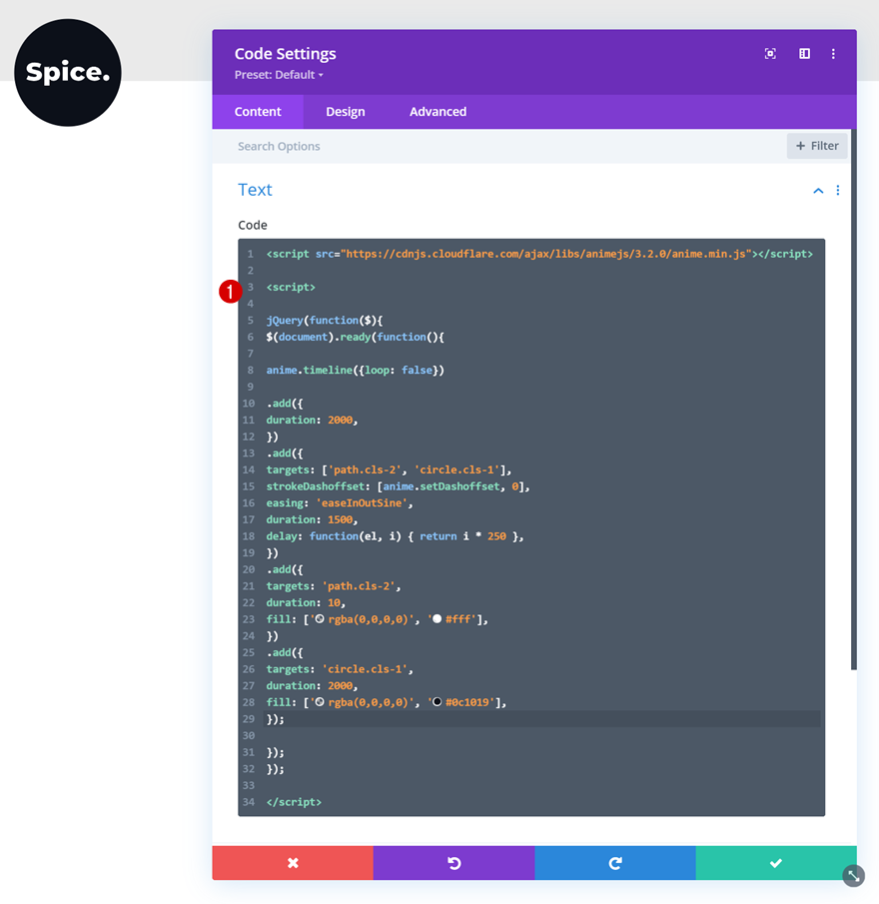This screenshot has height=904, width=879.
Task: Click the #0c1019 dark color swatch
Action: tap(437, 701)
